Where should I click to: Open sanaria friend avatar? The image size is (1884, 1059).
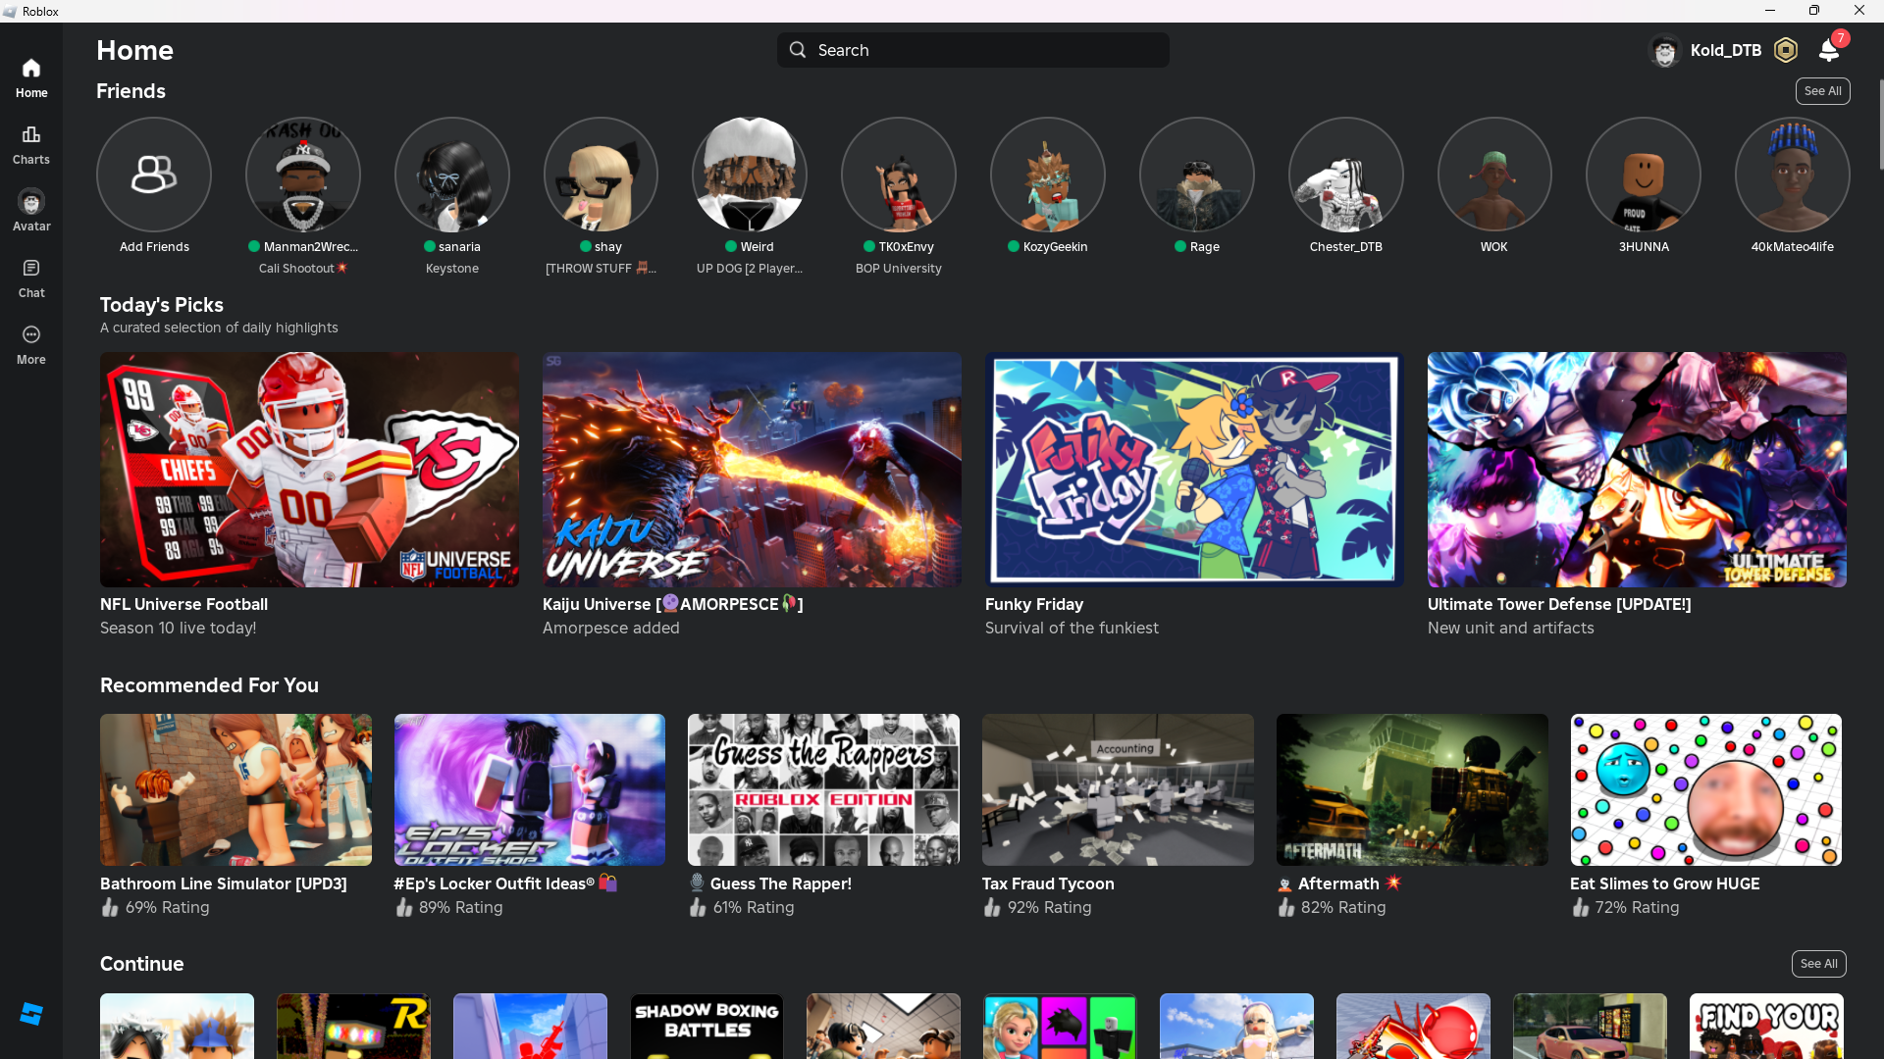click(452, 175)
